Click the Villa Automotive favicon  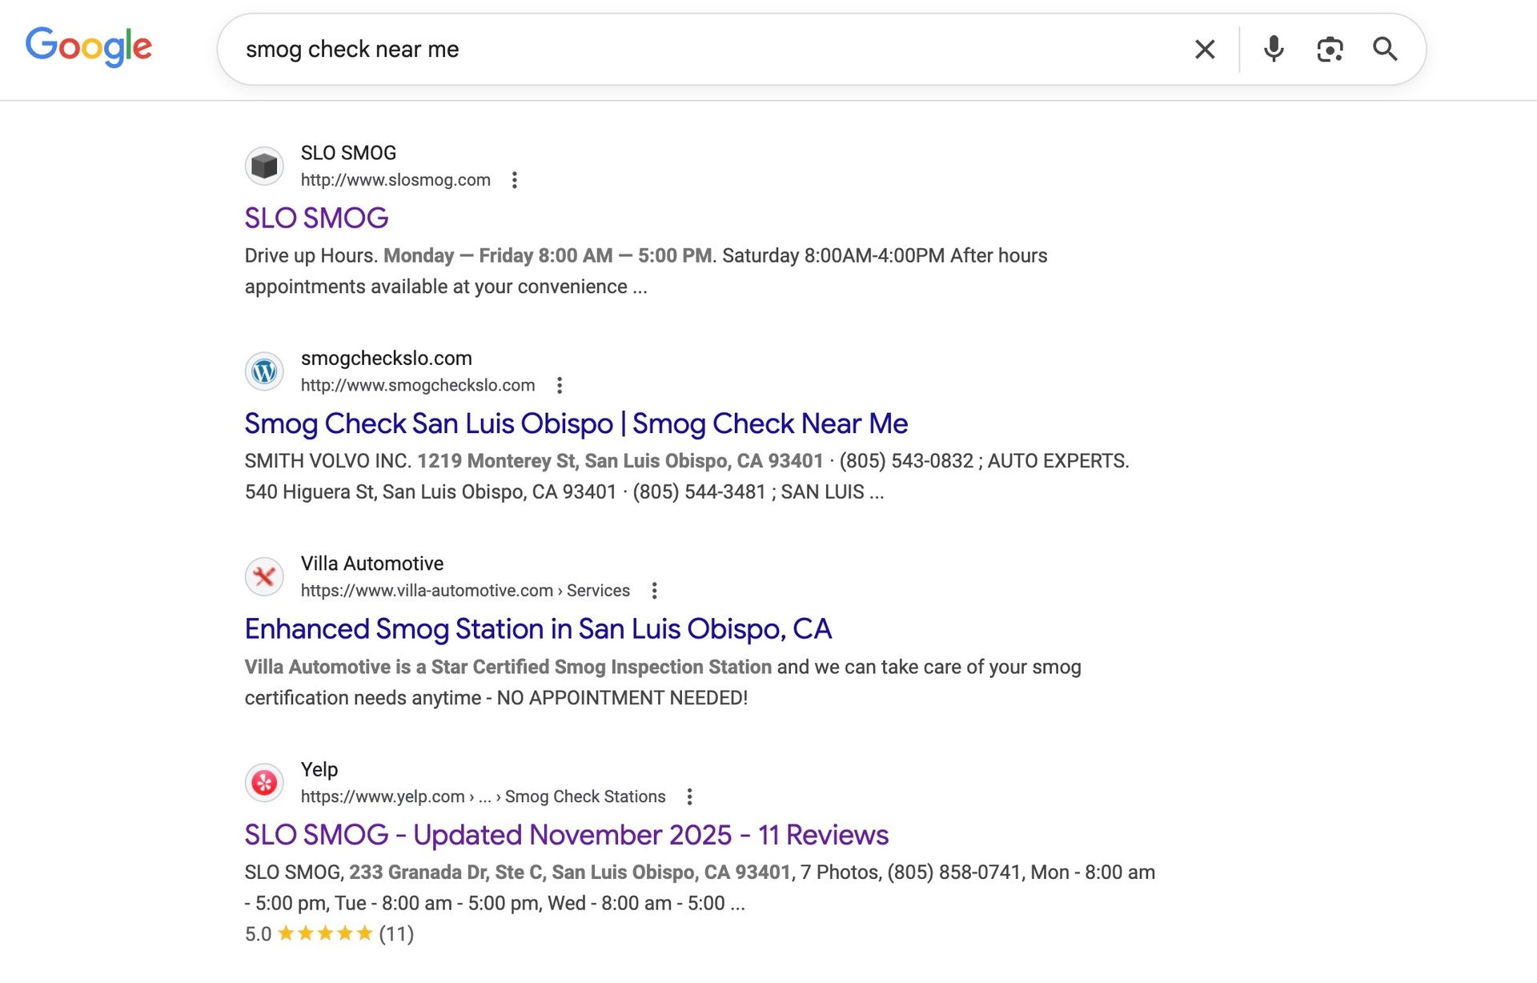tap(264, 577)
